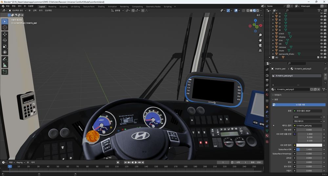Hide the \display object in outliner
Viewport: 328px width, 176px height.
321,37
